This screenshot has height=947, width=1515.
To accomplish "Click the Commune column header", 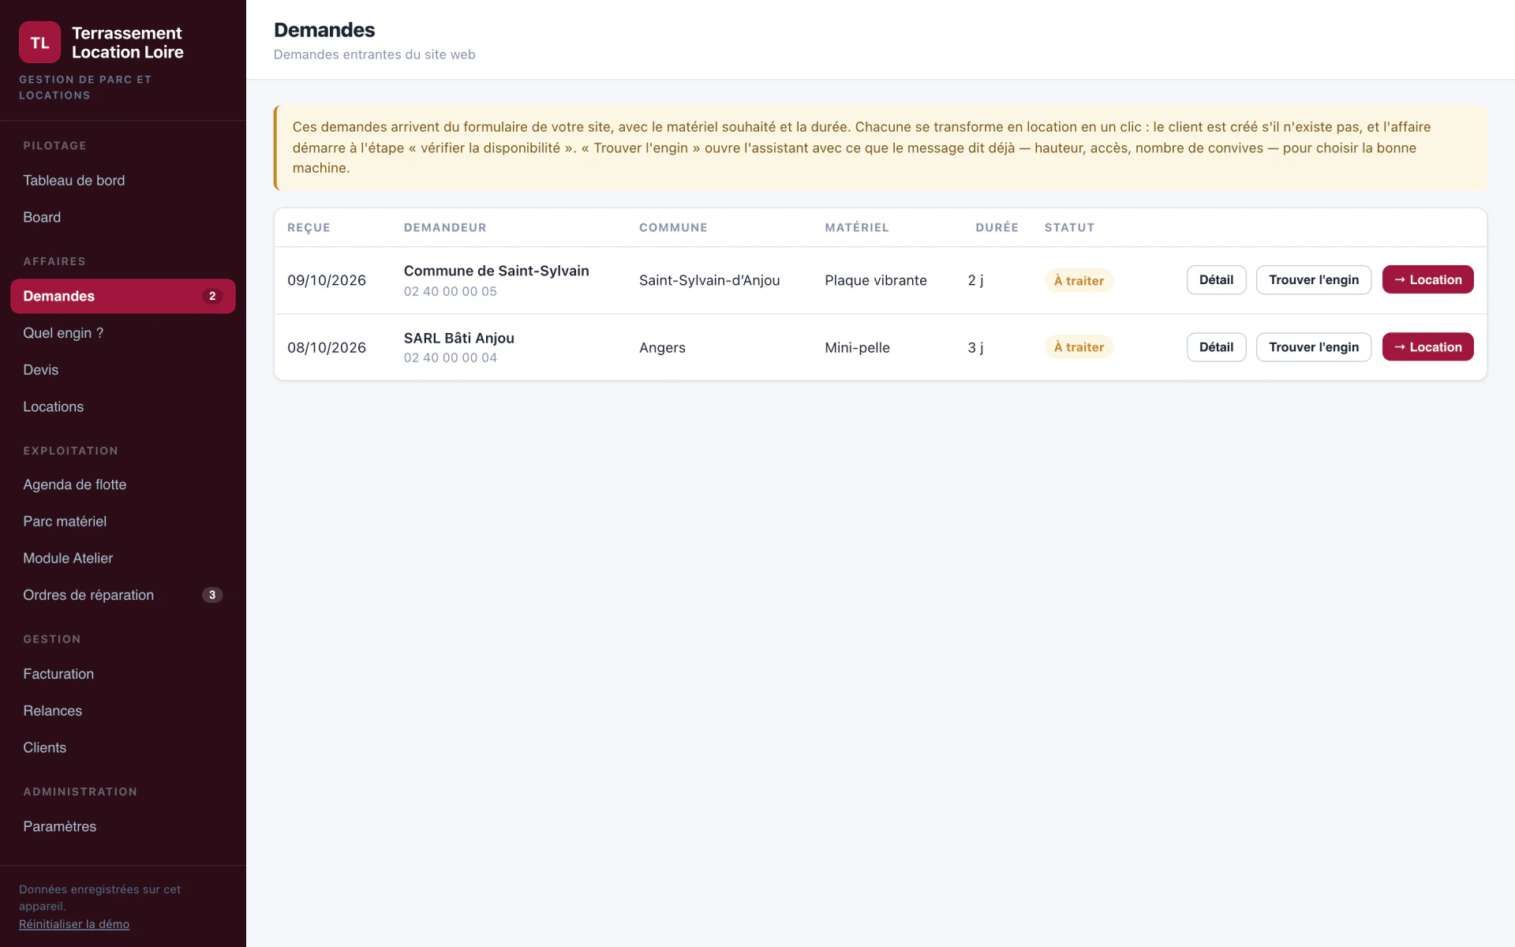I will (673, 227).
